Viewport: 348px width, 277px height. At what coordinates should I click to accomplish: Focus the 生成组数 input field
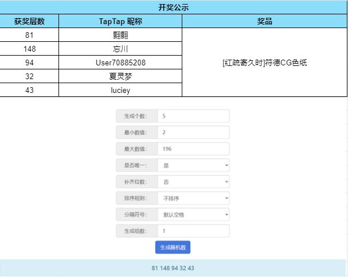pos(194,231)
